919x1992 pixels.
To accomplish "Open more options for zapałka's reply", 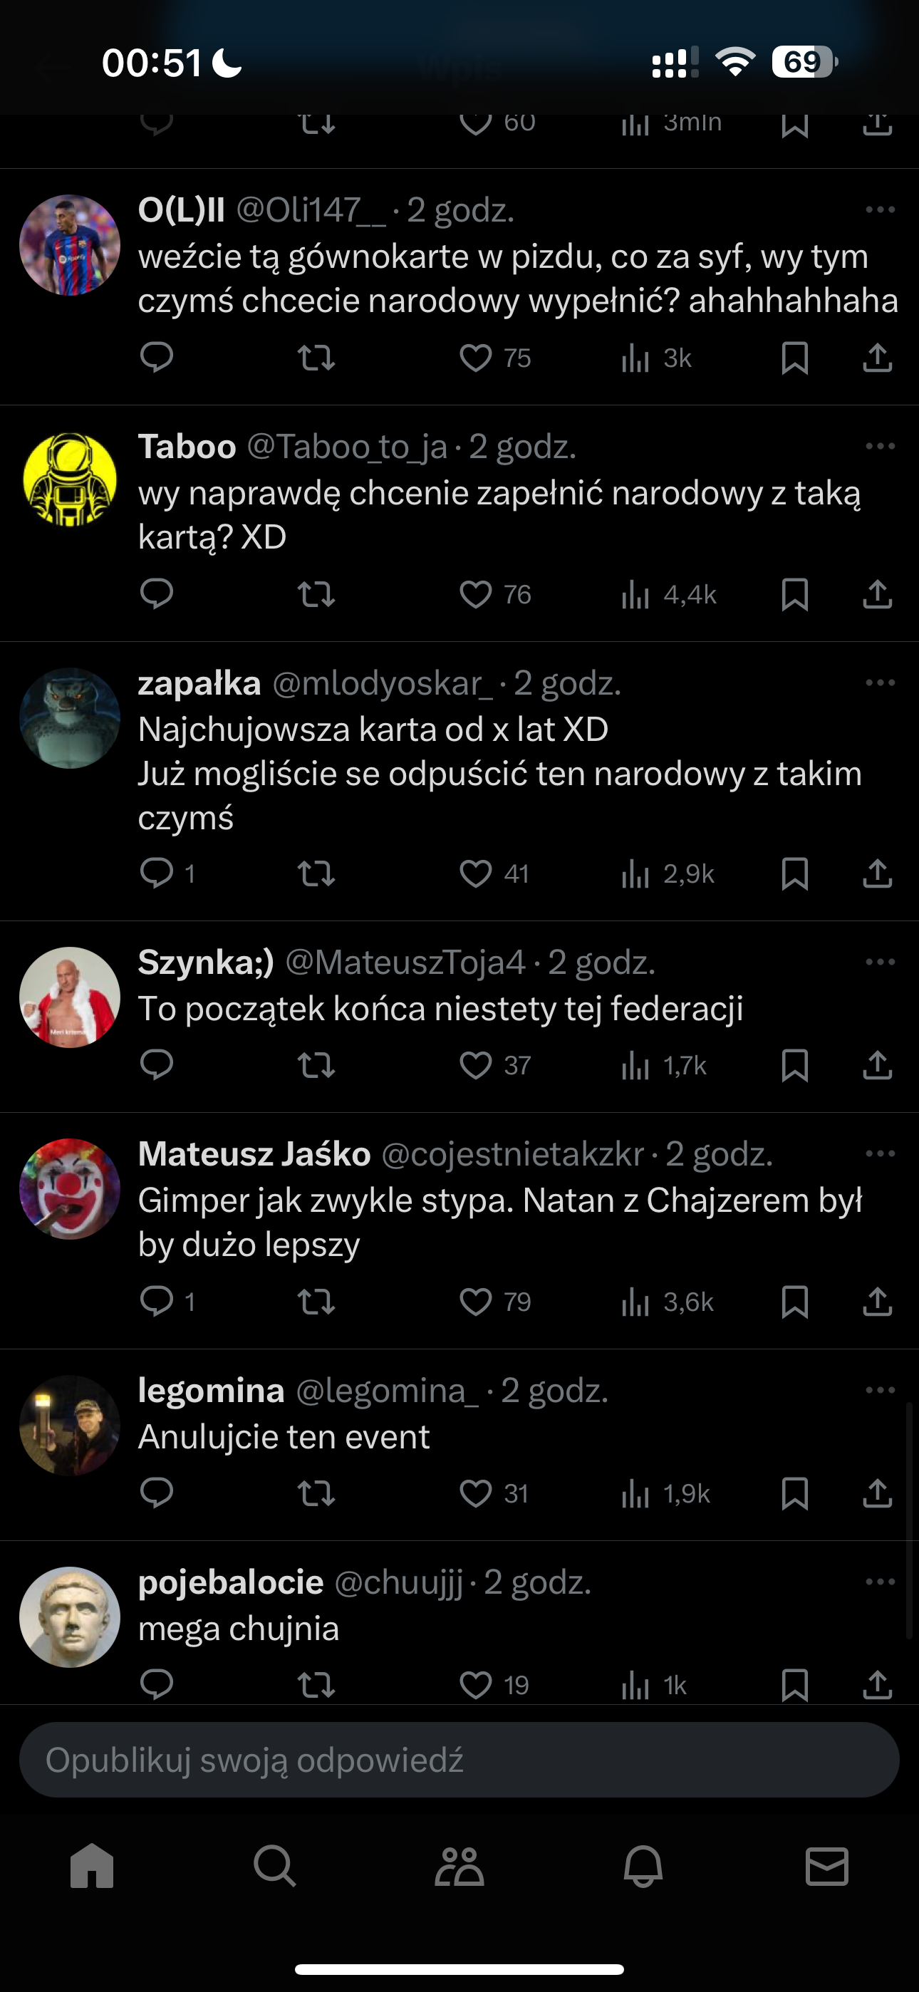I will (881, 683).
